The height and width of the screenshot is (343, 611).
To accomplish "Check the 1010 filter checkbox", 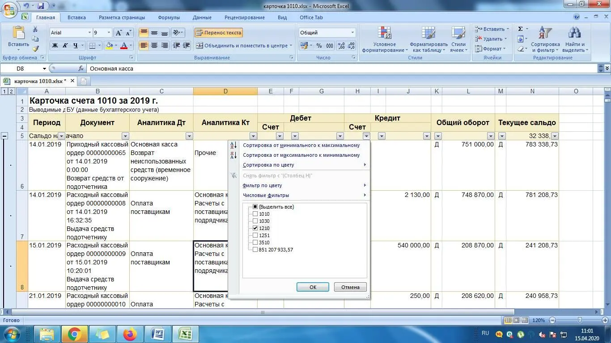I will pos(255,214).
